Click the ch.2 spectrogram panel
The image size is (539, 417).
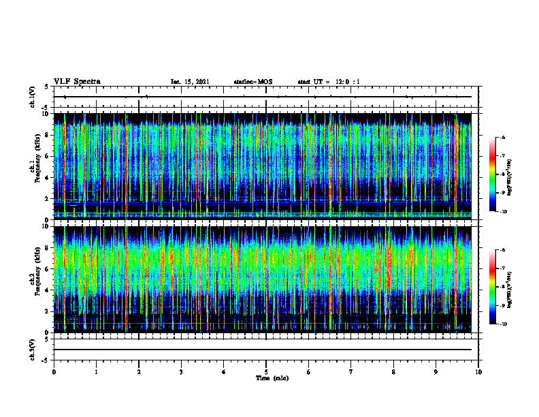click(x=263, y=279)
